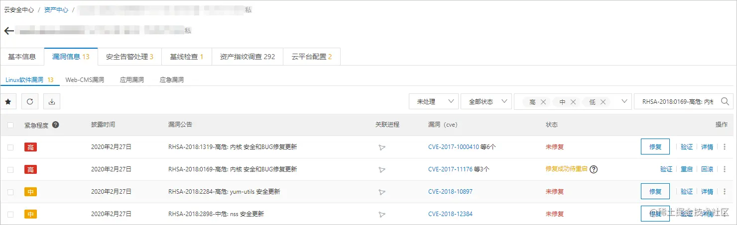Open CVE-2018-10897 link
The image size is (737, 225).
click(x=450, y=192)
